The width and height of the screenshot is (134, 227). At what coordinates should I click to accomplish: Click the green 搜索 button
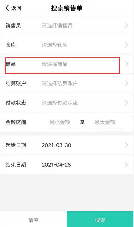[x=100, y=220]
